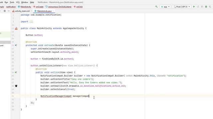Click the override gutter icon beside onClick
The image size is (213, 119).
click(x=16, y=72)
